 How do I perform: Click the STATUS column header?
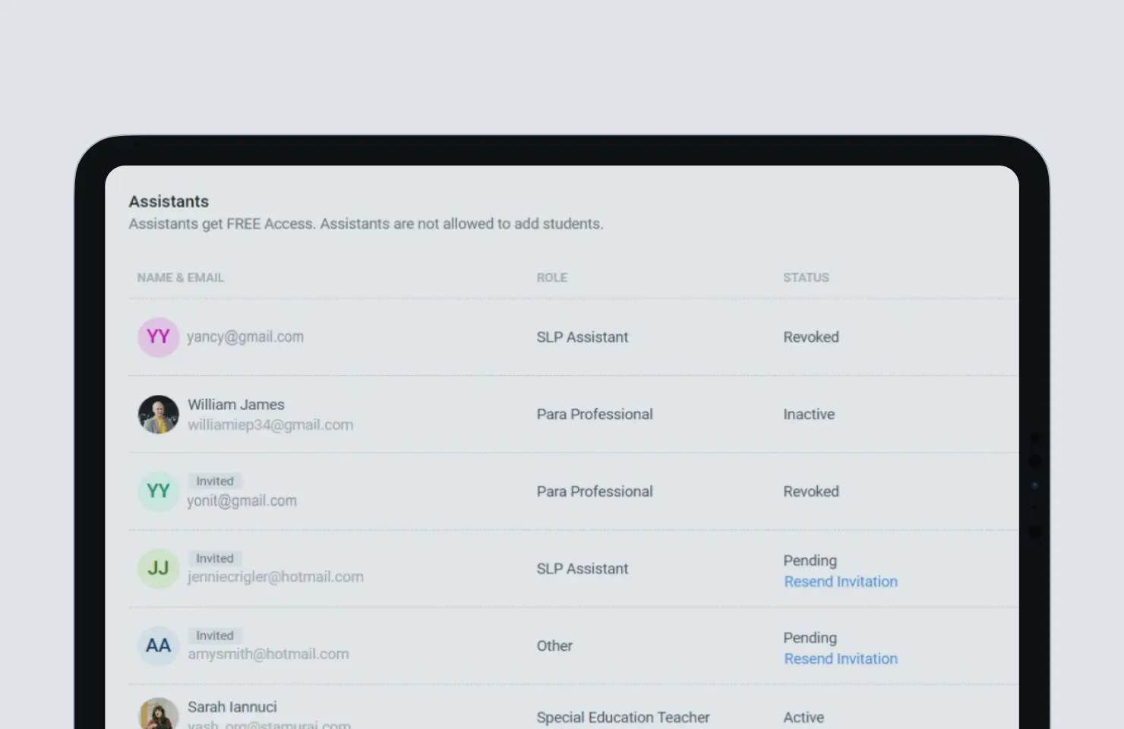coord(807,278)
